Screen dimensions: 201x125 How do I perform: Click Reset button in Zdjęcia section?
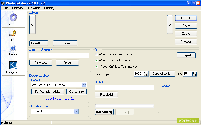(186, 26)
